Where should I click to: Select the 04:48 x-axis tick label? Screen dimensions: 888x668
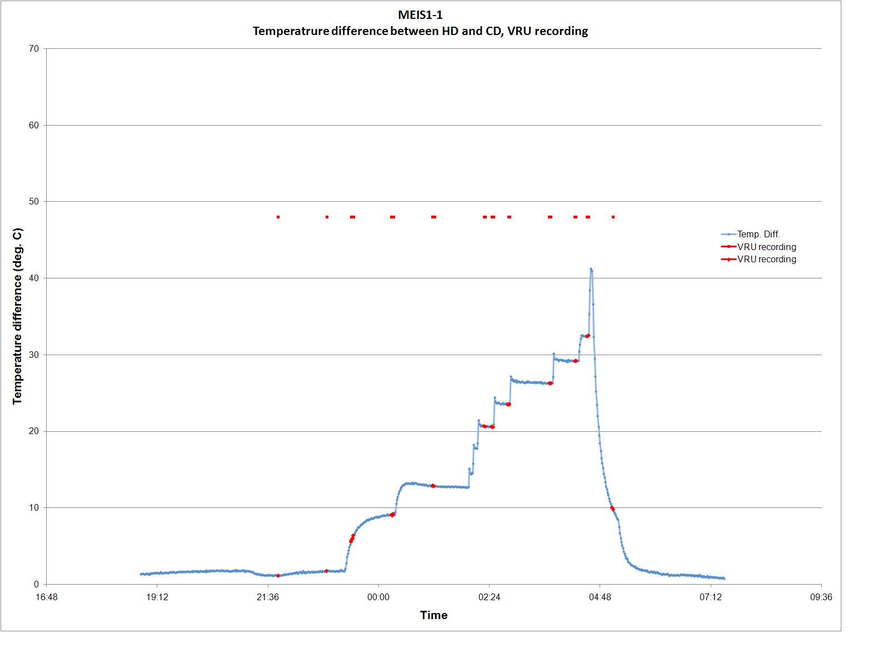pyautogui.click(x=600, y=597)
